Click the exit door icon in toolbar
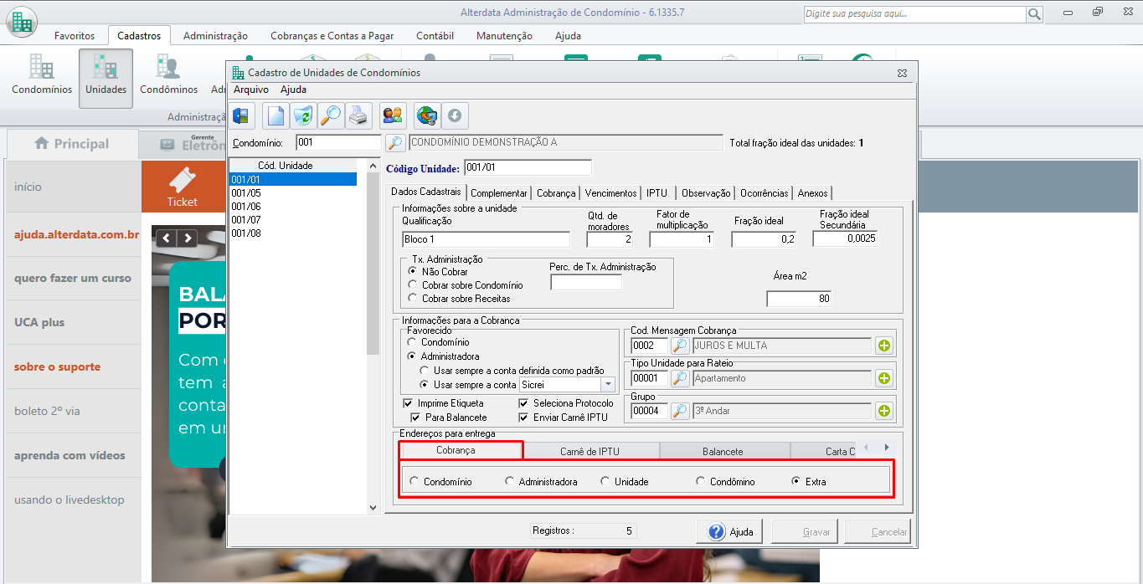 point(242,115)
